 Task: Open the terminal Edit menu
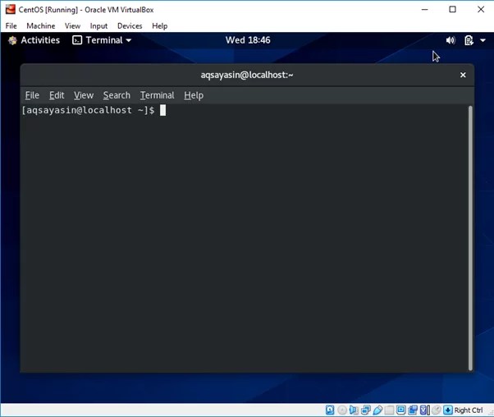57,95
